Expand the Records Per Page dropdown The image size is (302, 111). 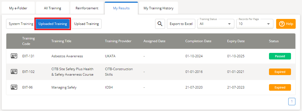coord(254,24)
